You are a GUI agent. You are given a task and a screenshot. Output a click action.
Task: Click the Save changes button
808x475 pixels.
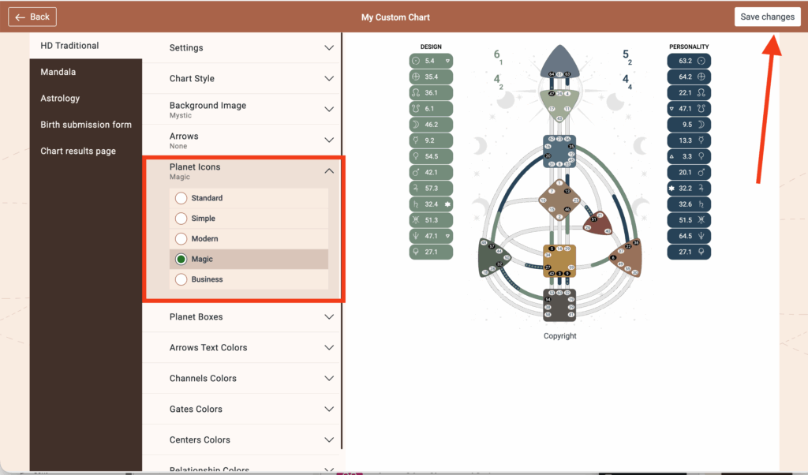pos(767,17)
